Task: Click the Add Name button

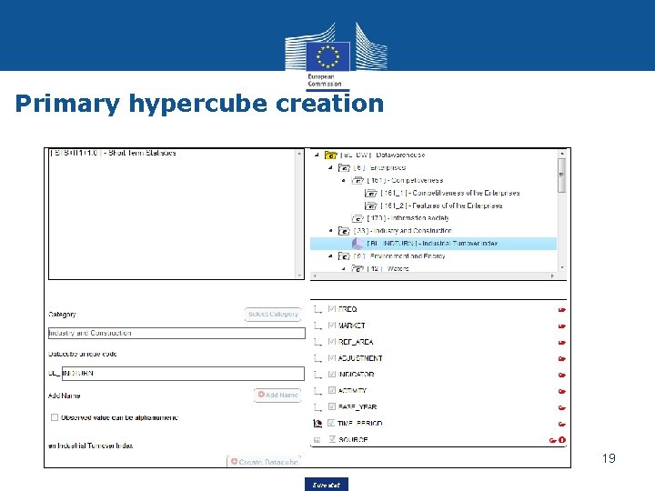Action: click(277, 395)
